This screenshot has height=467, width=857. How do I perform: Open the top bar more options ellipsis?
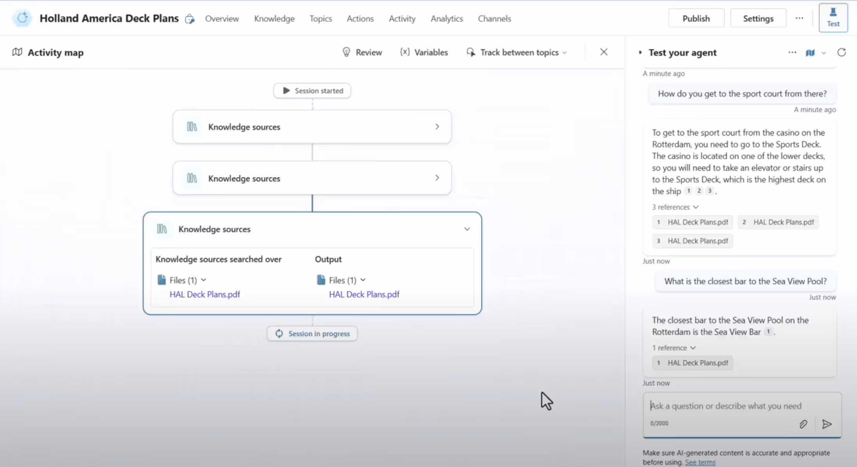click(800, 18)
